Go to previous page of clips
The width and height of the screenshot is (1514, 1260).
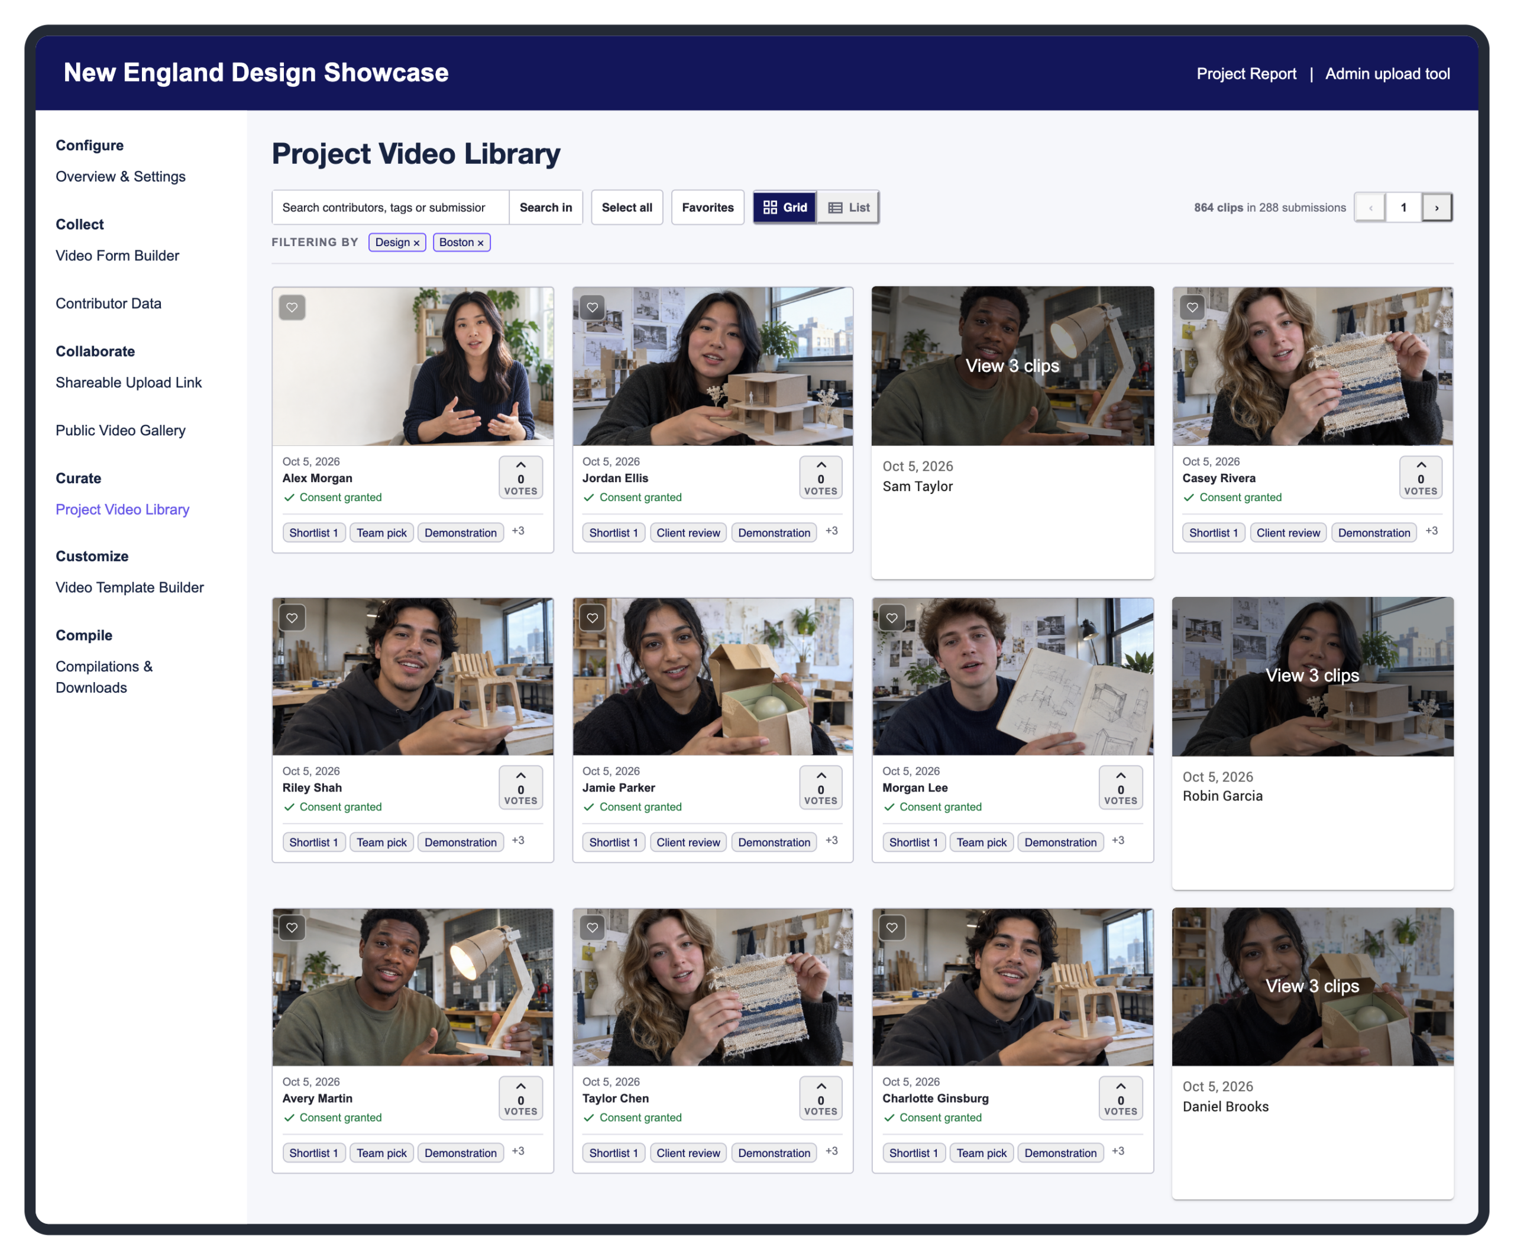1370,208
